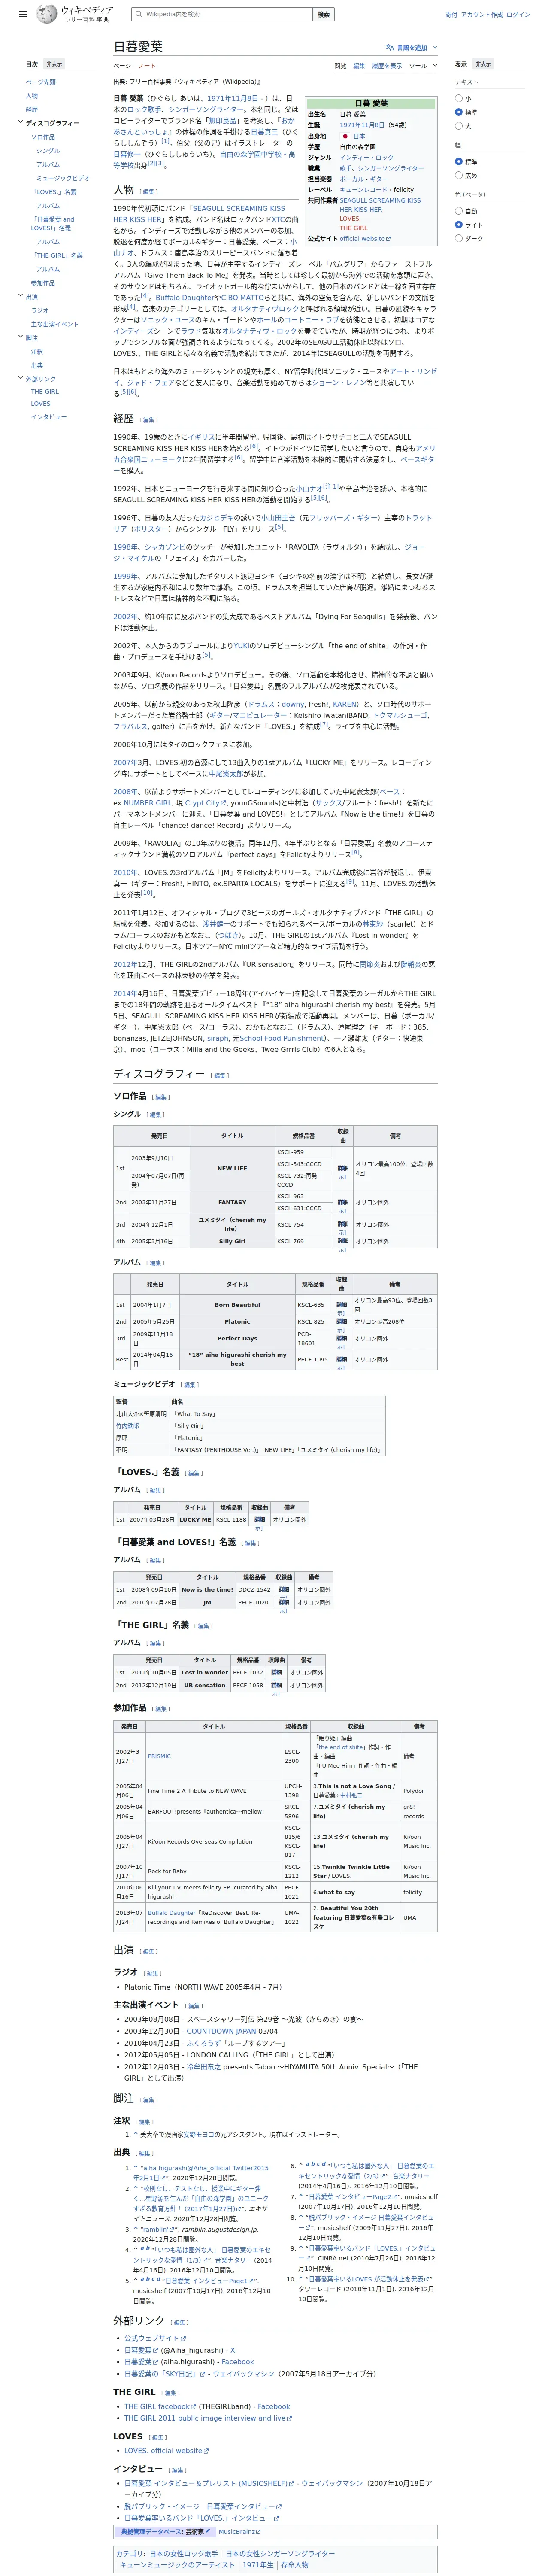Jump to 経歴 in contents sidebar
Image resolution: width=551 pixels, height=2576 pixels.
coord(32,110)
